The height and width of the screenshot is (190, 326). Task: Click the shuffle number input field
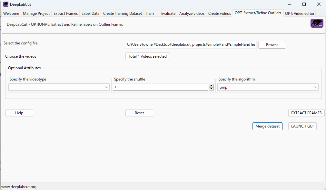(160, 87)
